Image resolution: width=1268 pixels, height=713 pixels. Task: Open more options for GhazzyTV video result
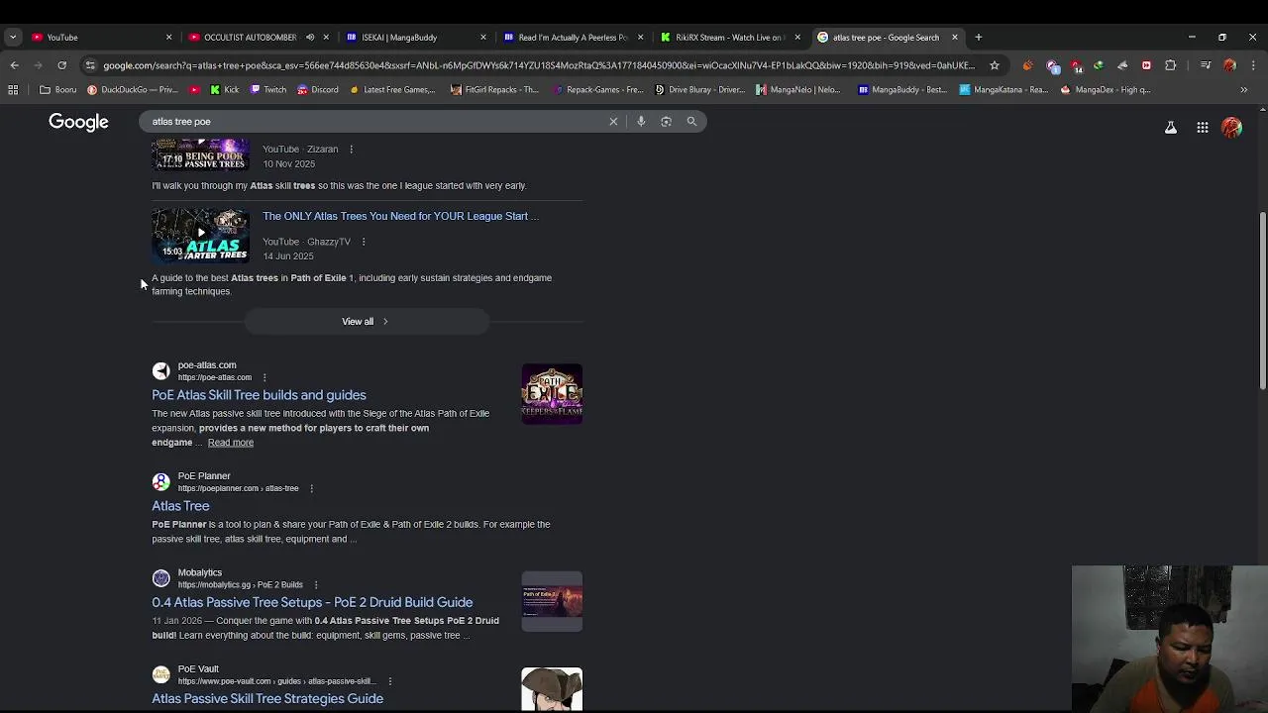coord(363,242)
